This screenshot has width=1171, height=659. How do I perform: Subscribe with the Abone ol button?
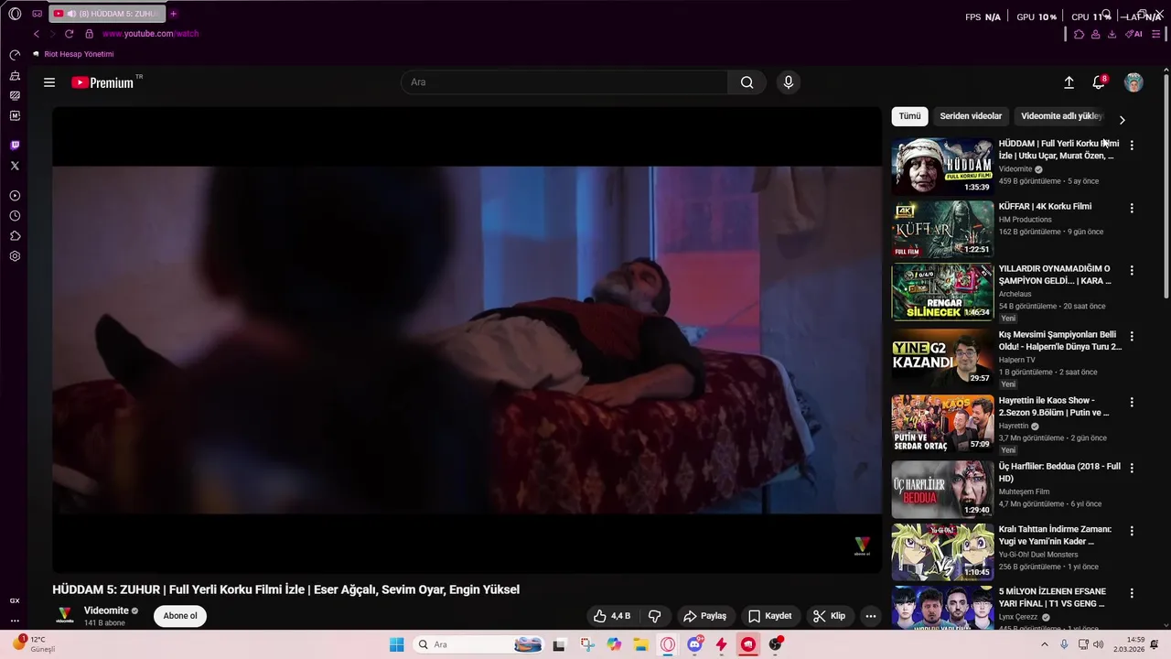pyautogui.click(x=180, y=616)
